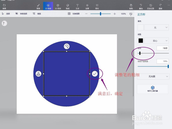Open the Effects tab
The image size is (172, 129).
tap(87, 7)
